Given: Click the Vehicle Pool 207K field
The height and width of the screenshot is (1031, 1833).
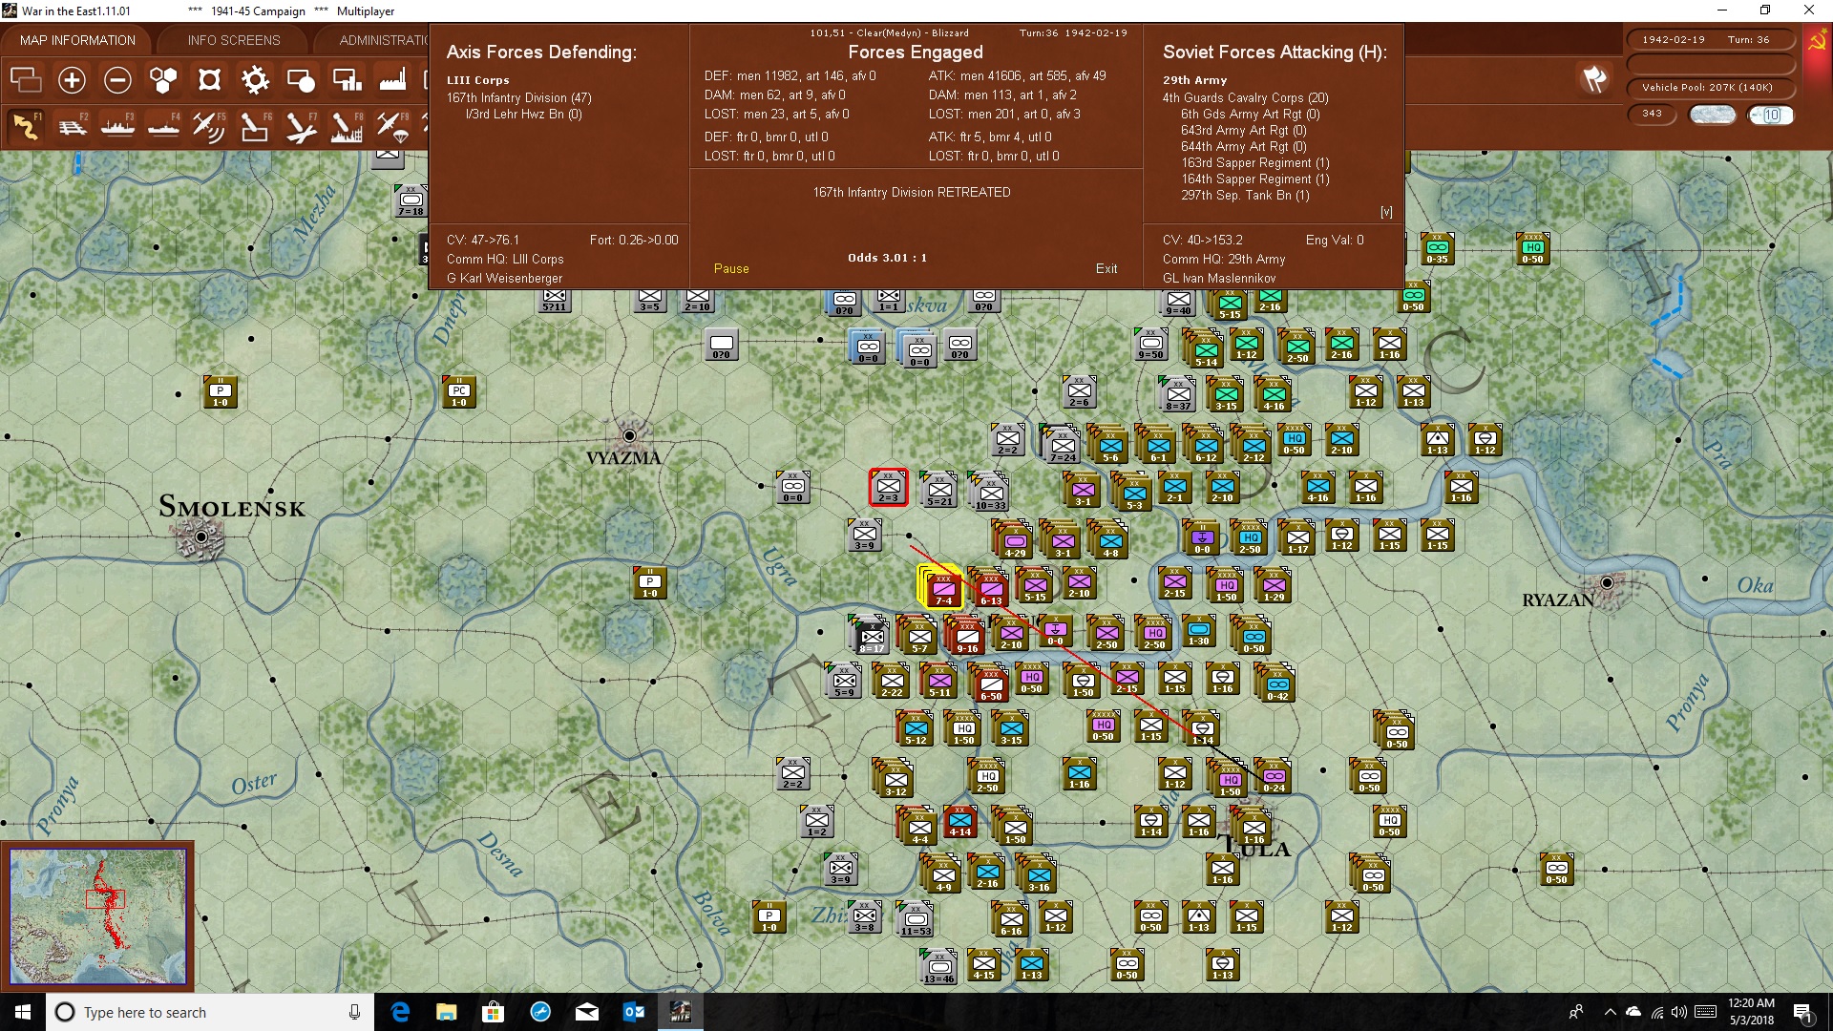Looking at the screenshot, I should 1710,87.
